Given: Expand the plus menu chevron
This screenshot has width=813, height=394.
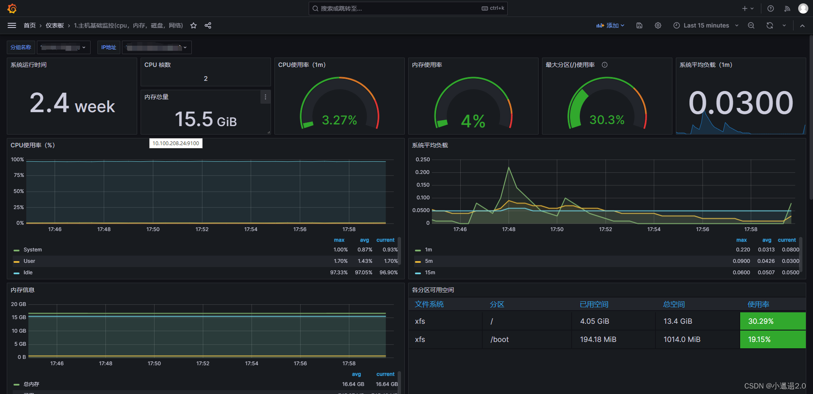Looking at the screenshot, I should [x=752, y=8].
